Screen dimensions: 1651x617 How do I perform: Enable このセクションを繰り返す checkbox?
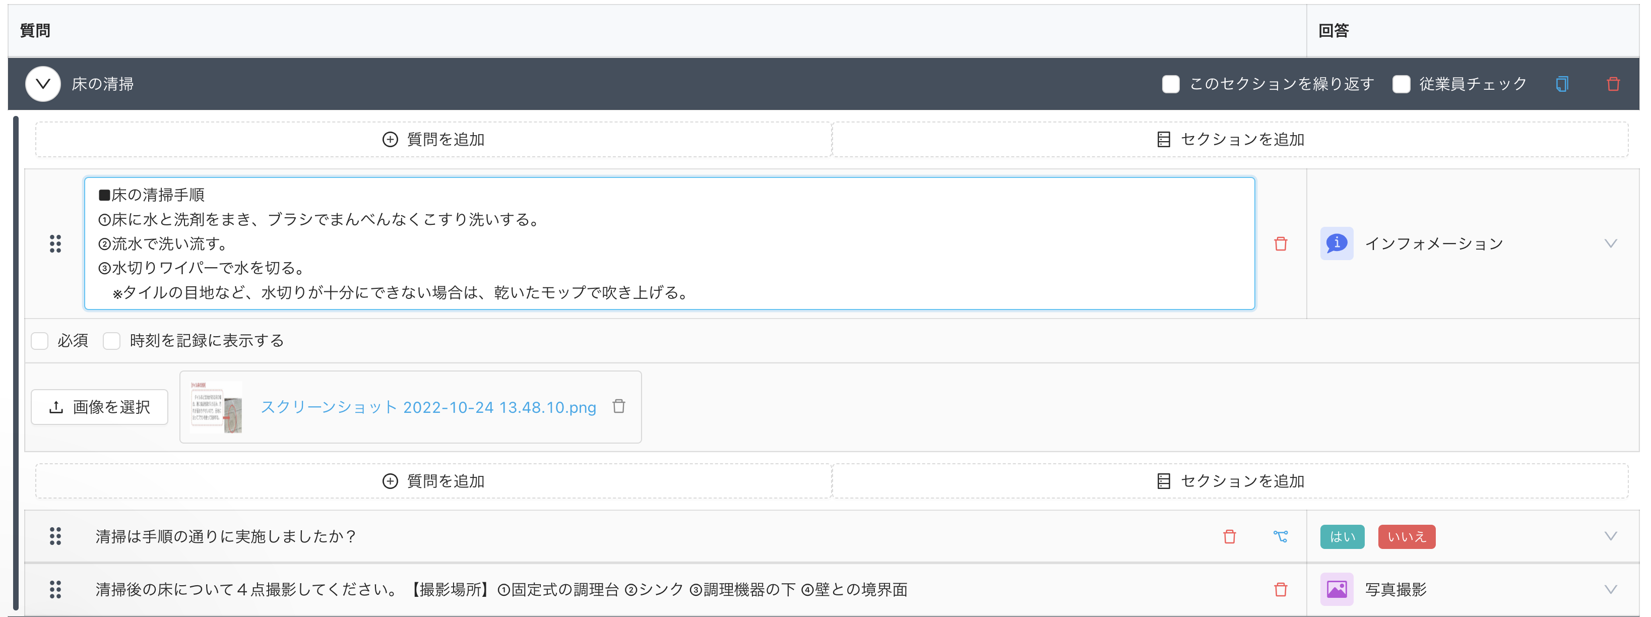[x=1170, y=84]
